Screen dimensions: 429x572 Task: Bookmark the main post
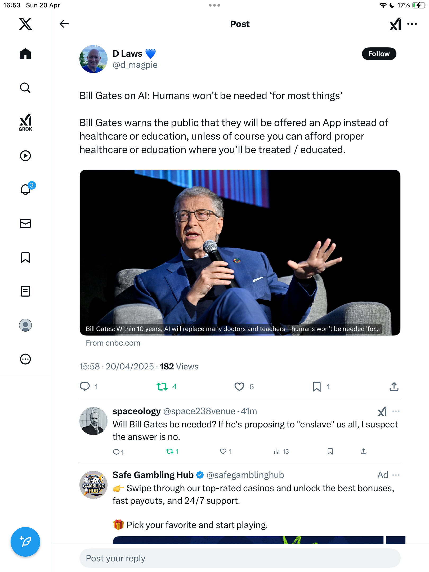[317, 387]
